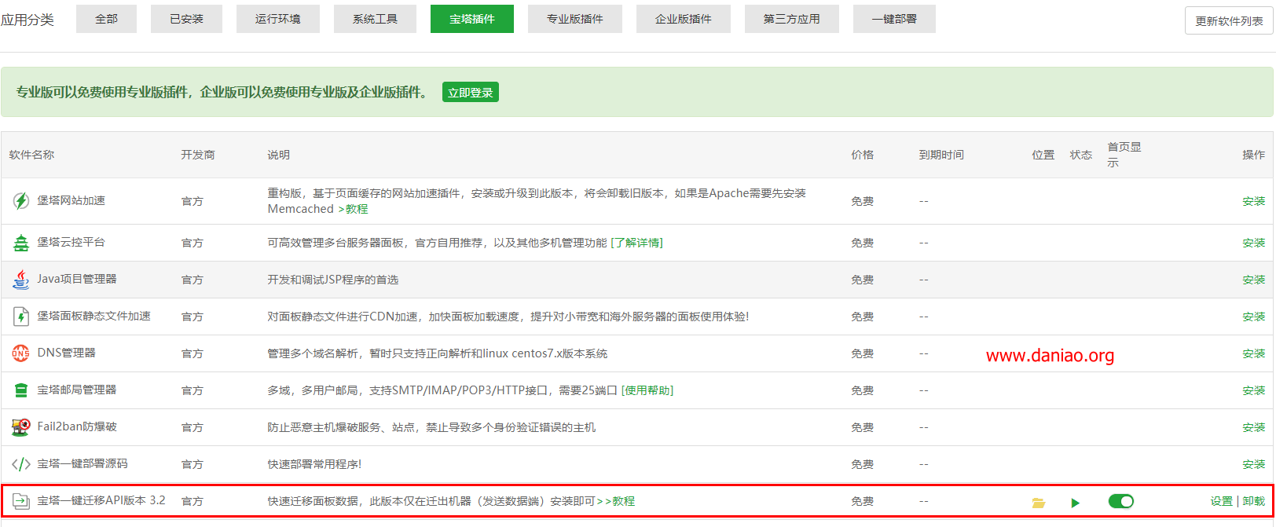This screenshot has height=527, width=1276.
Task: Click the 堡塔云控平台 software name
Action: click(x=71, y=242)
